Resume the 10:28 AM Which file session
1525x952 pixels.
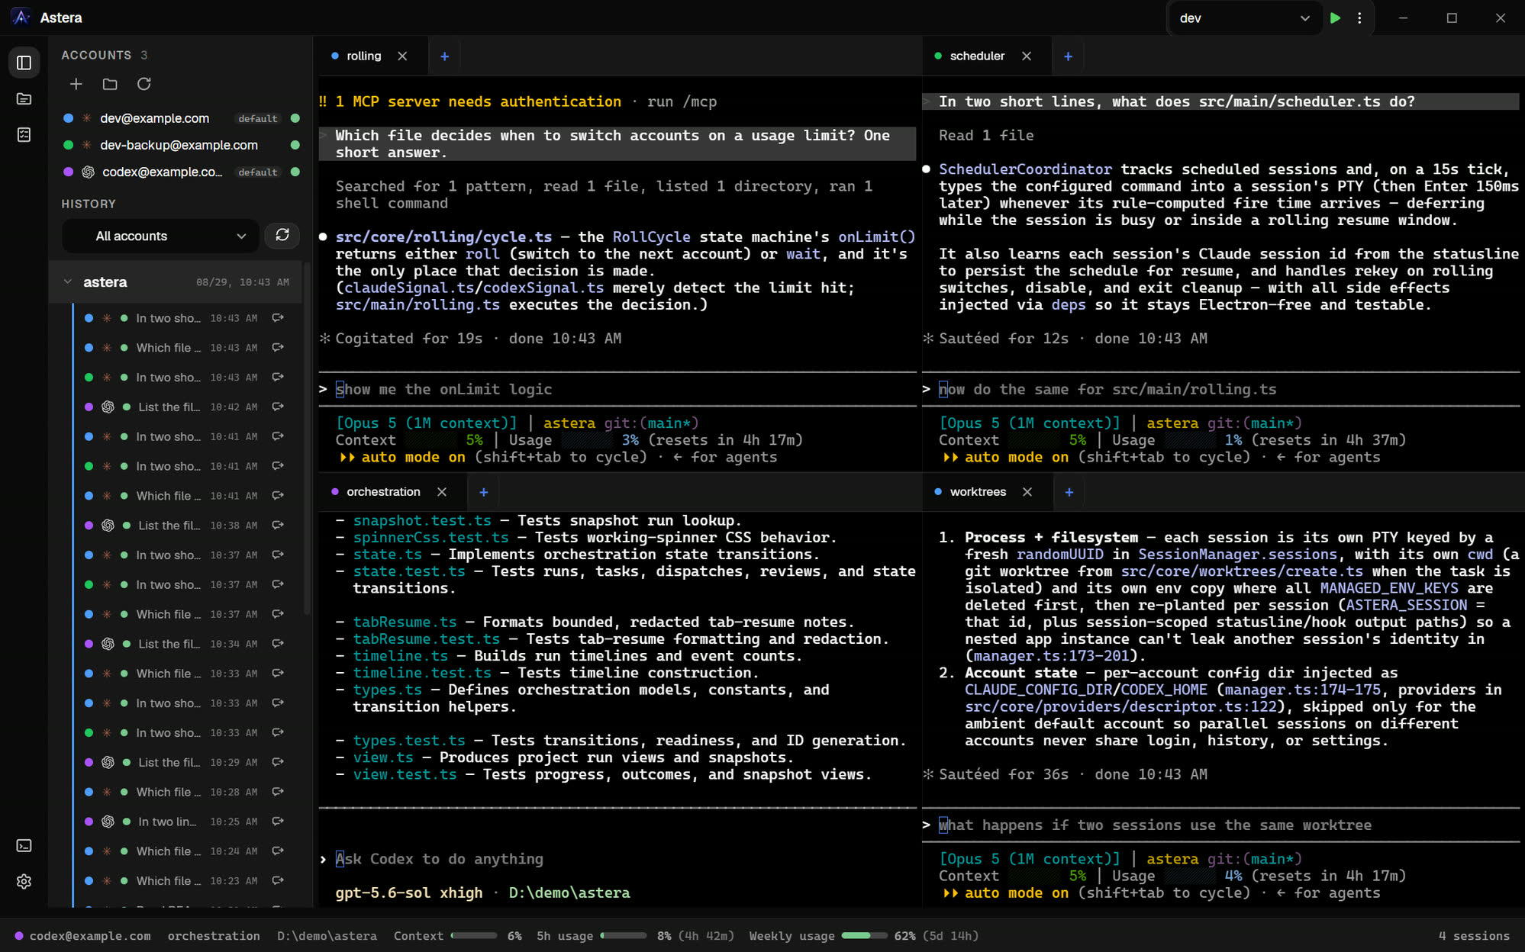[x=278, y=791]
